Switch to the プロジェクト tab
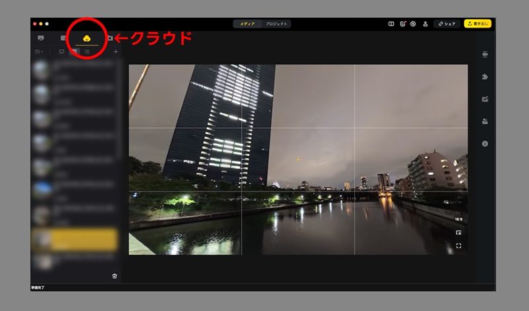Image resolution: width=529 pixels, height=311 pixels. tap(276, 24)
